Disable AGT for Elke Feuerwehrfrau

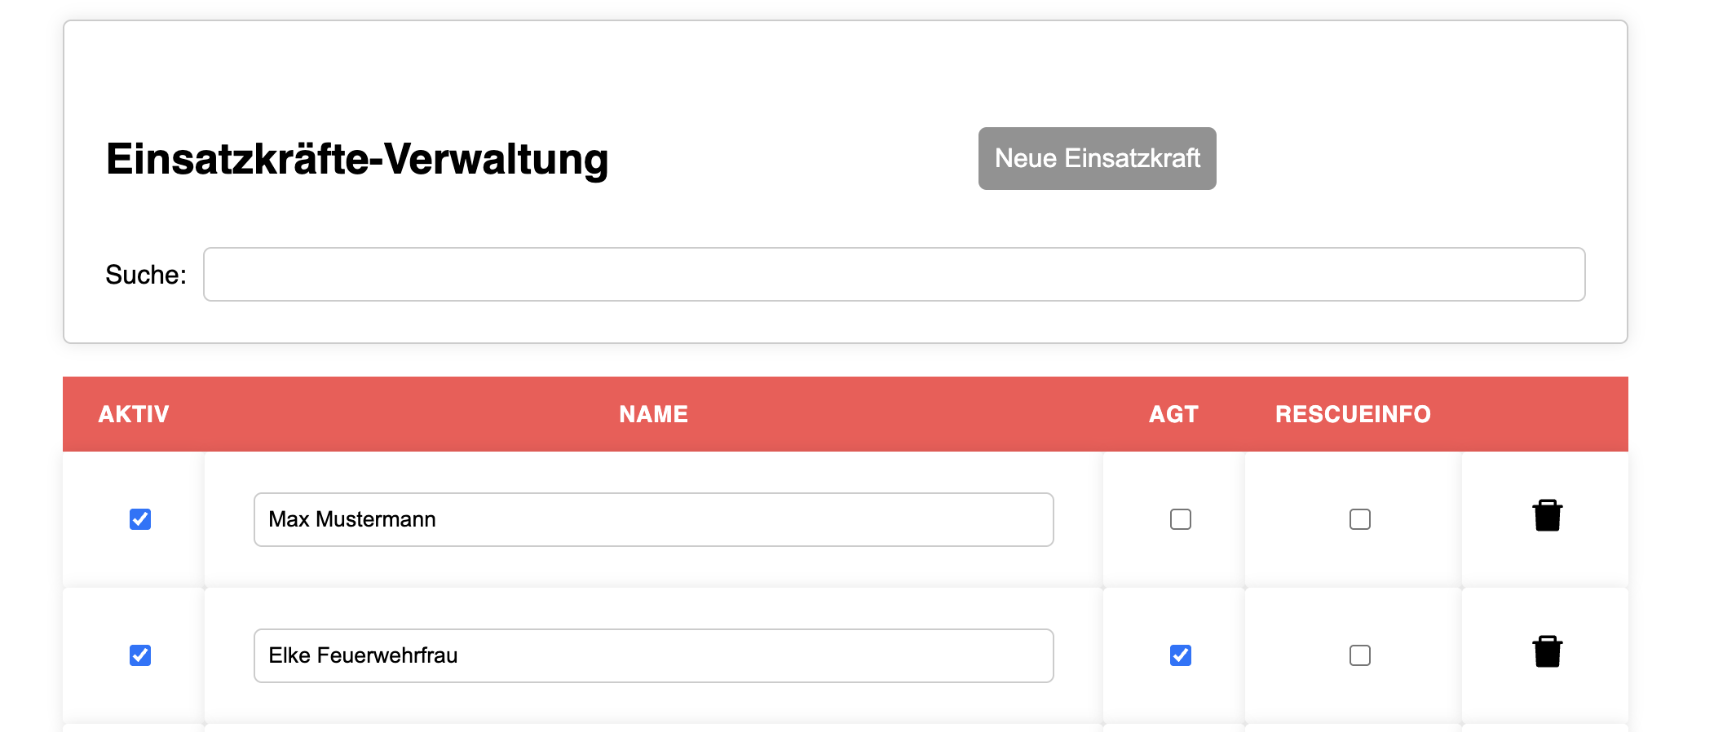[x=1180, y=655]
